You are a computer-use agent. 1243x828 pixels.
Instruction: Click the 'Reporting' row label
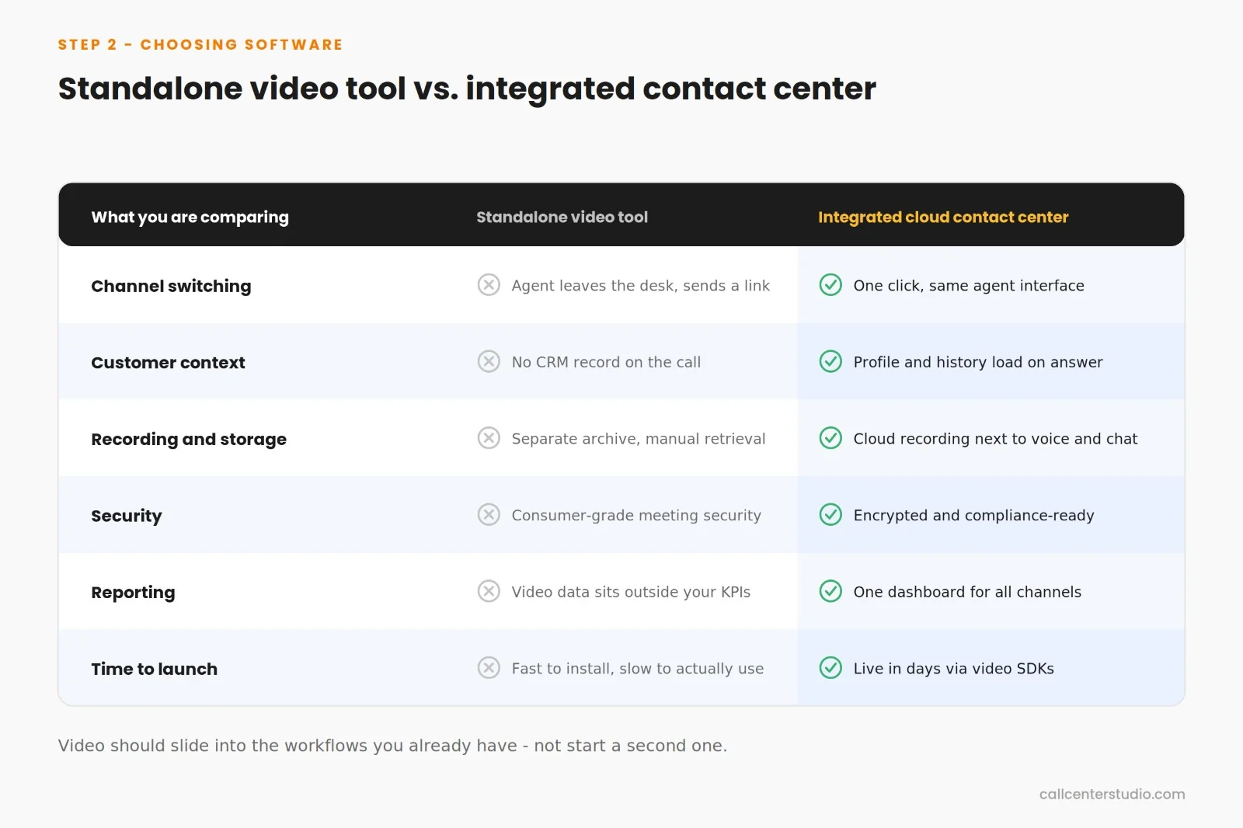coord(133,593)
